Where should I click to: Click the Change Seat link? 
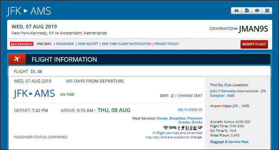click(190, 96)
